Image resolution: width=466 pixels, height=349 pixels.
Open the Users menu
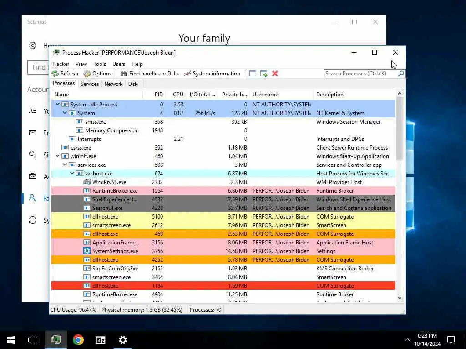click(x=119, y=64)
